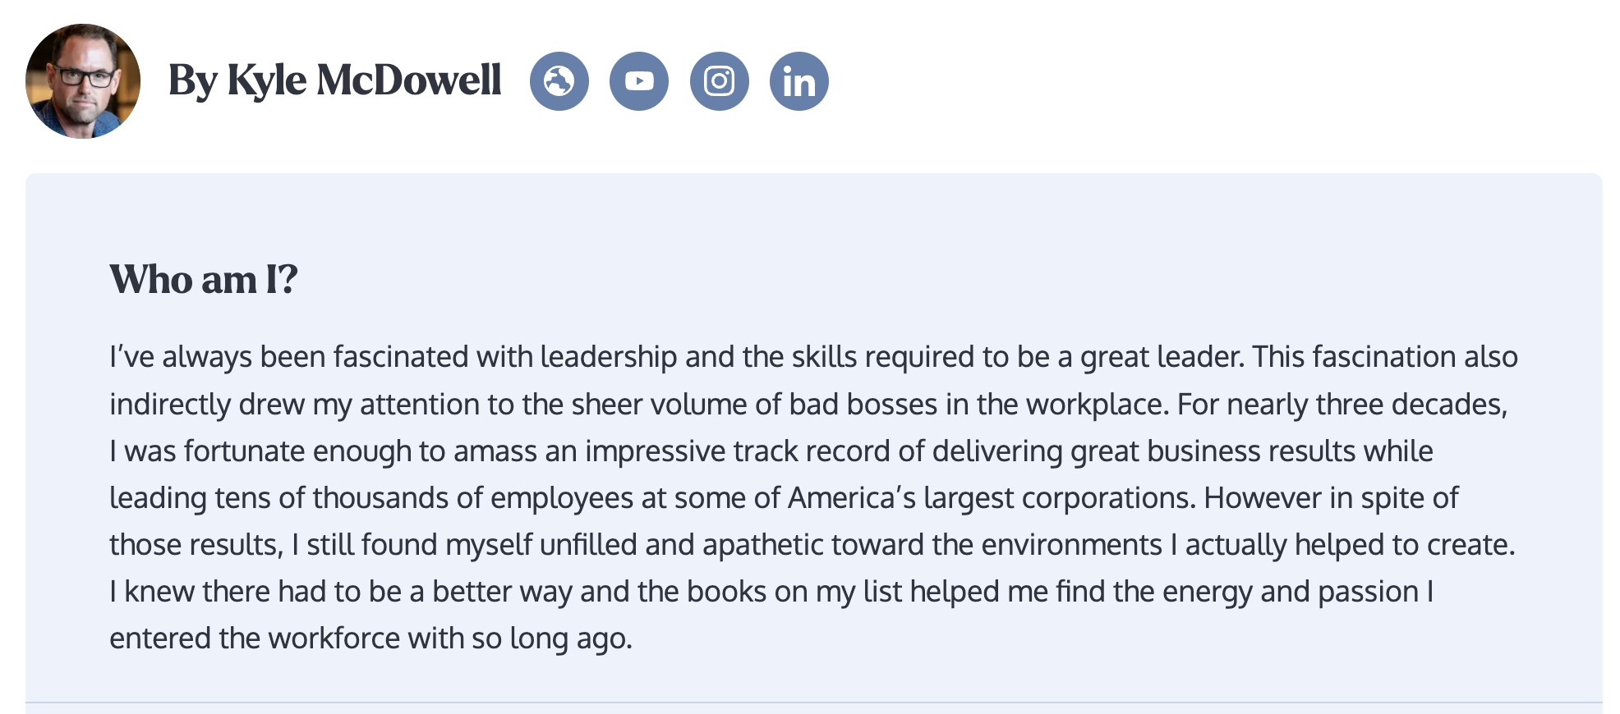
Task: Select the "Who am I?" heading
Action: (204, 279)
